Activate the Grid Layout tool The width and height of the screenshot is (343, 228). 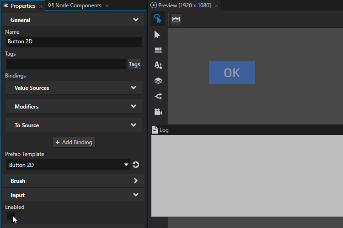pos(158,50)
